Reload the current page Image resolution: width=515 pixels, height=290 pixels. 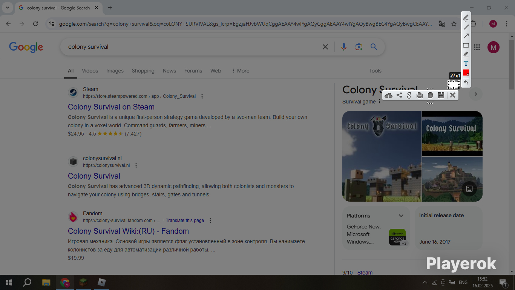click(x=35, y=24)
